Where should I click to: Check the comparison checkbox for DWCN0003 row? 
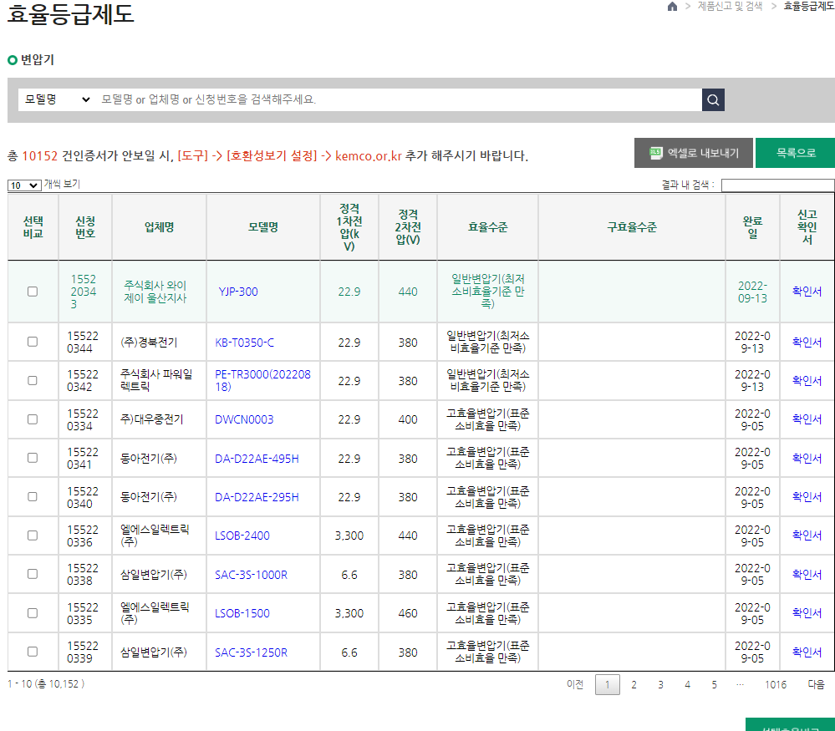click(x=32, y=419)
